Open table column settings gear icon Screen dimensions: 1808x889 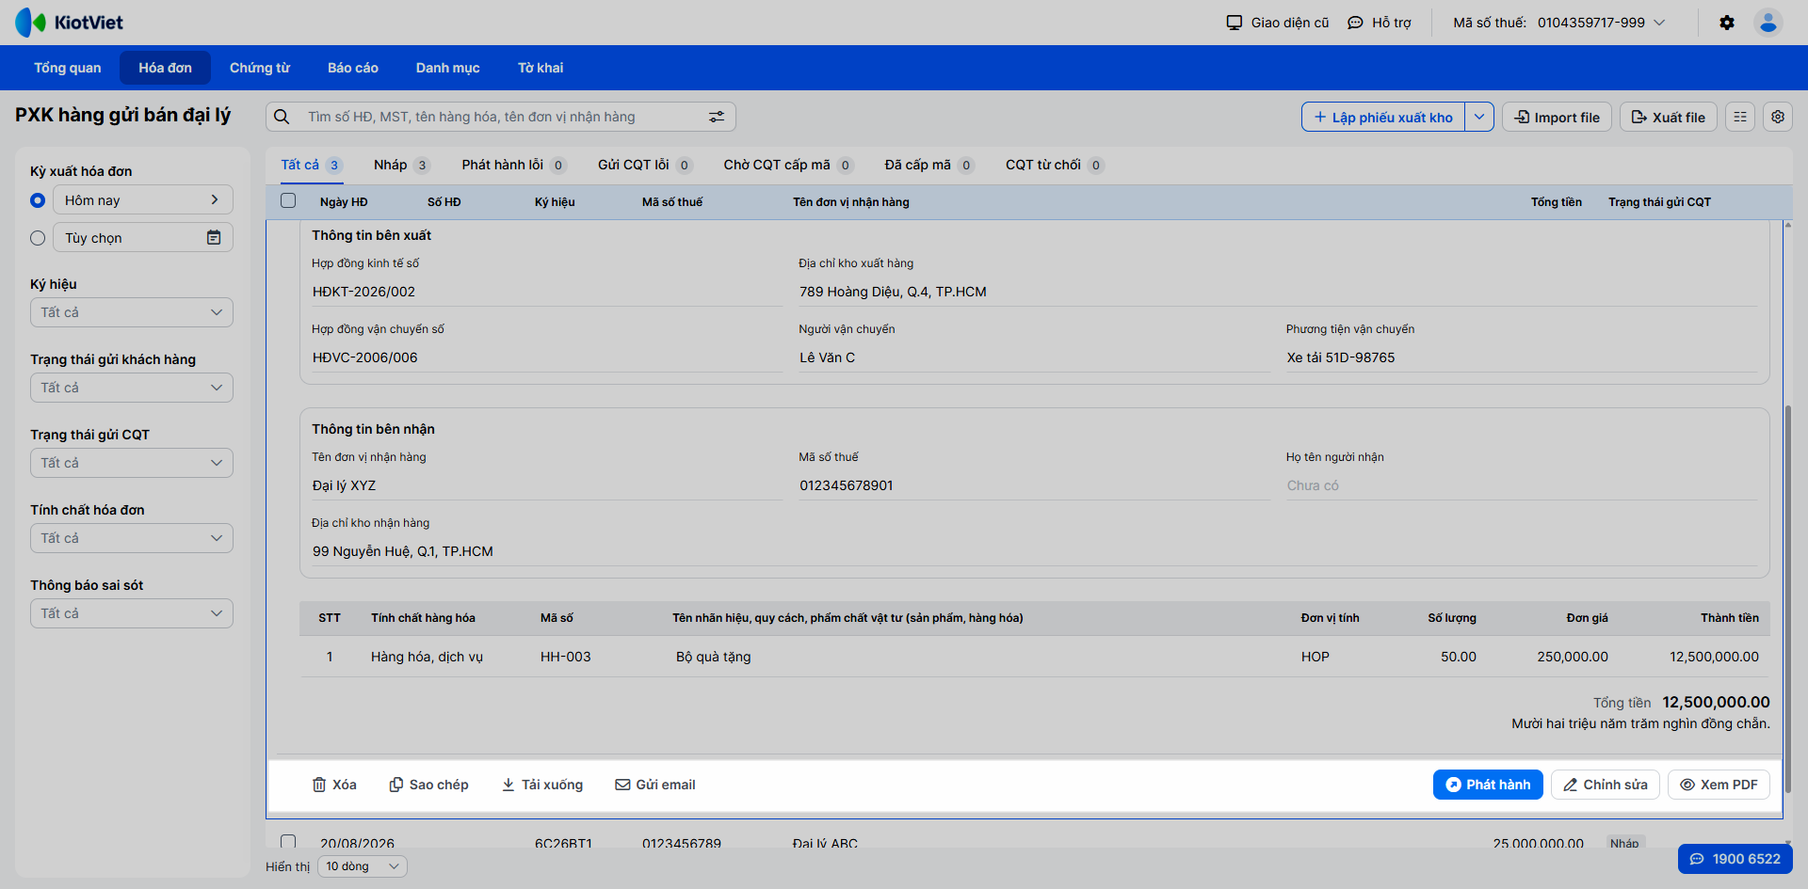click(x=1778, y=117)
